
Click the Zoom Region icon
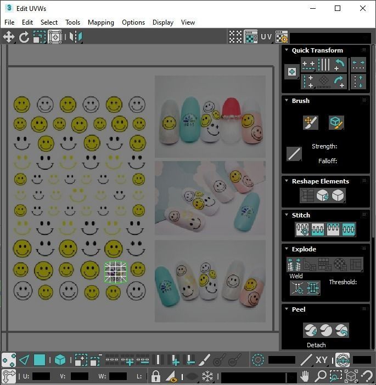(x=335, y=376)
